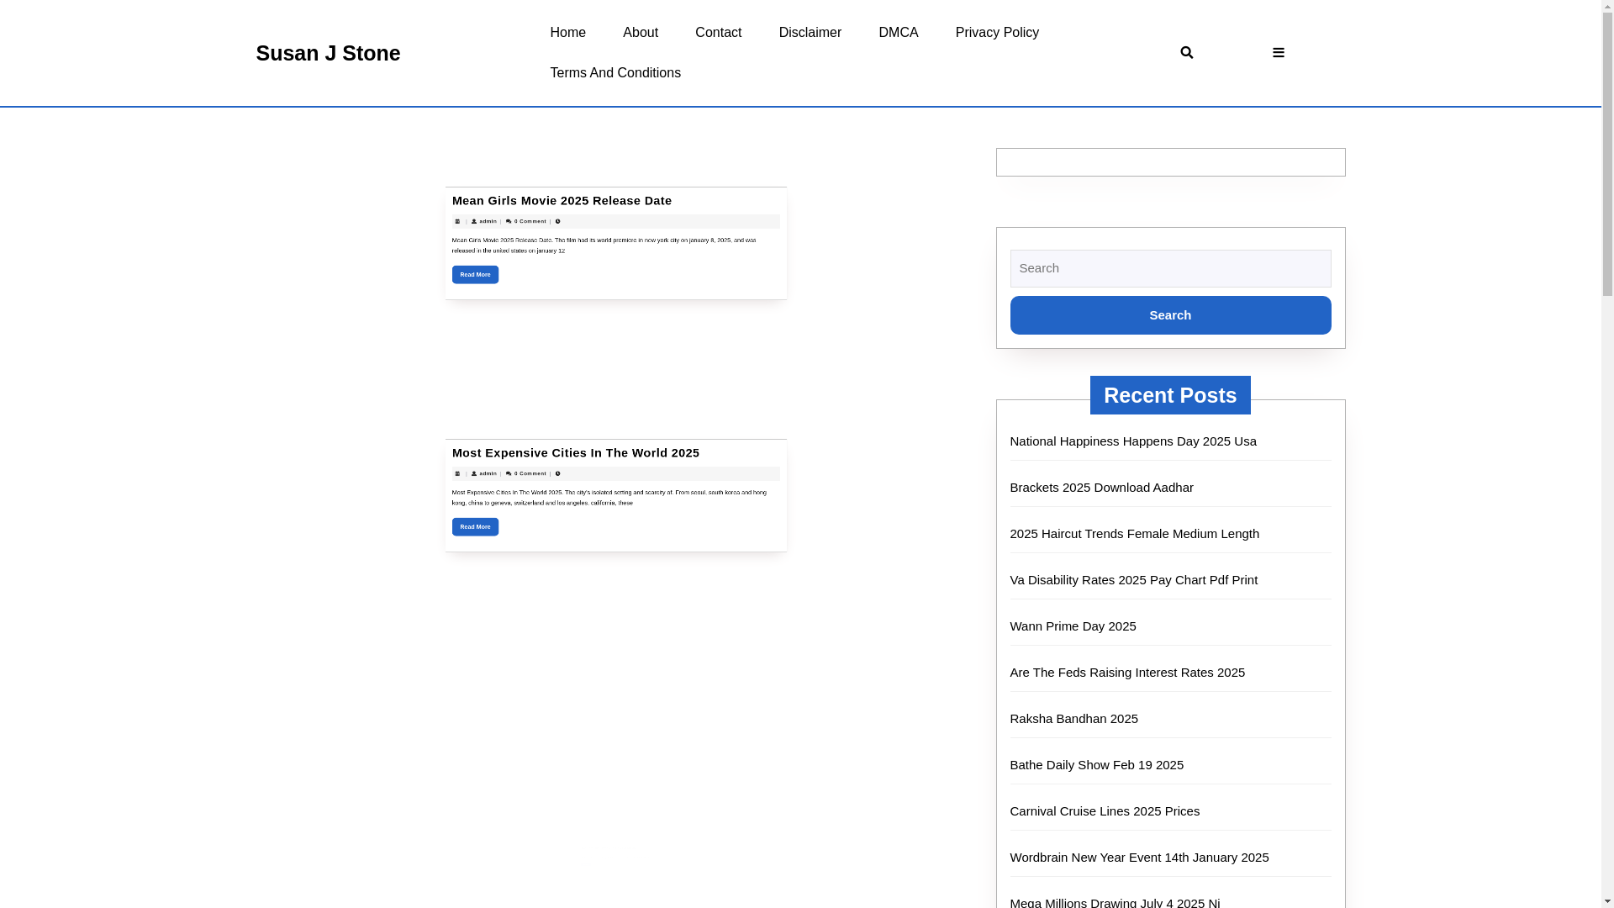Click Read More under Most Expensive Cities post
Viewport: 1614px width, 908px height.
tap(475, 526)
